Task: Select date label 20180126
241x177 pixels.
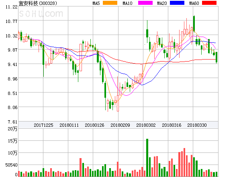Action: pyautogui.click(x=94, y=125)
